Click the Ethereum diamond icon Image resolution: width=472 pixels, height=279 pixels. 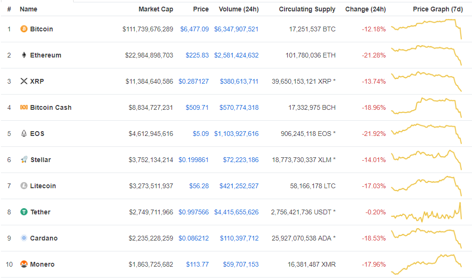pos(24,55)
